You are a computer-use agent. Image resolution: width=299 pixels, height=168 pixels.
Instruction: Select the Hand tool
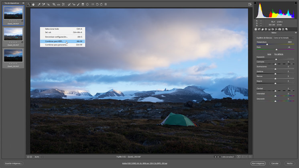pyautogui.click(x=33, y=4)
